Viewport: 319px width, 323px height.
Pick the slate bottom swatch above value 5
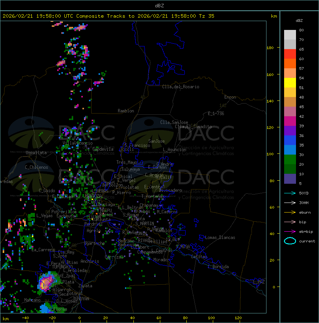click(290, 179)
